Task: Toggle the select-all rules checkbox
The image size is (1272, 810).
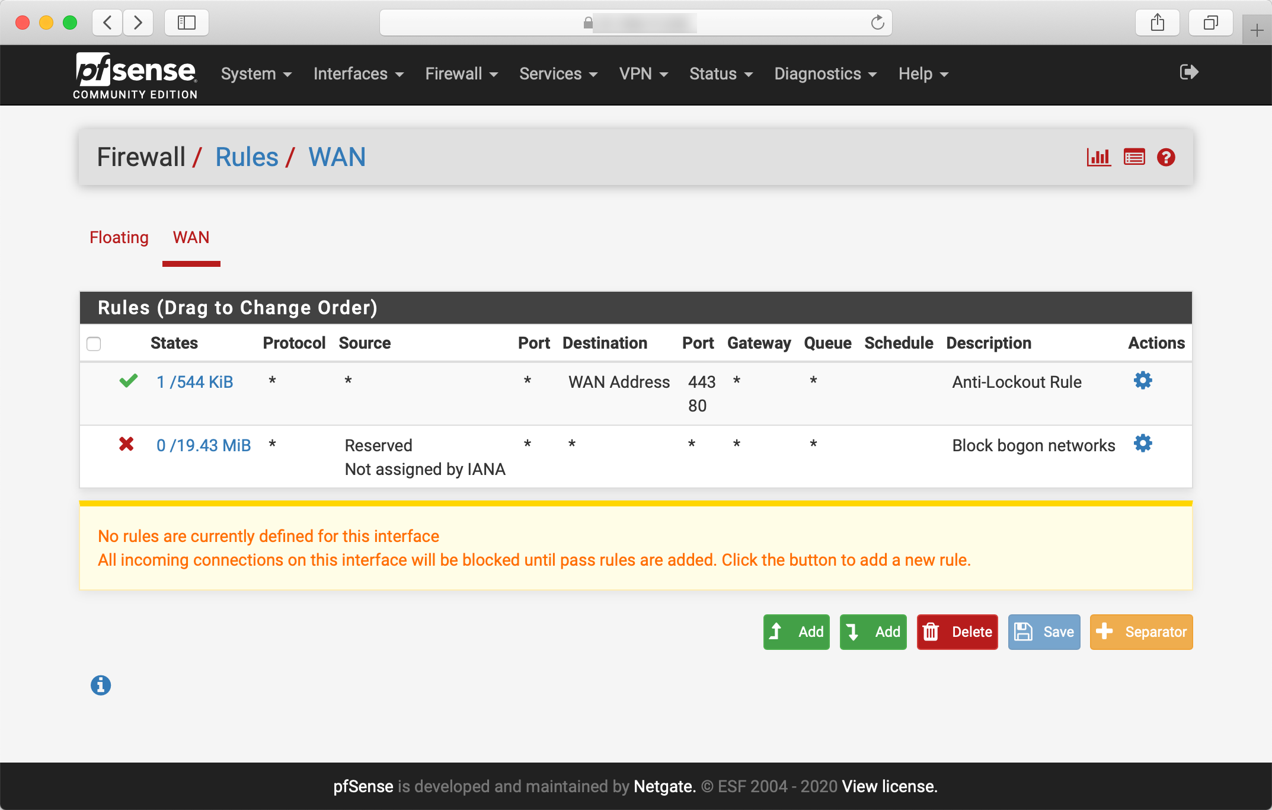Action: point(94,344)
